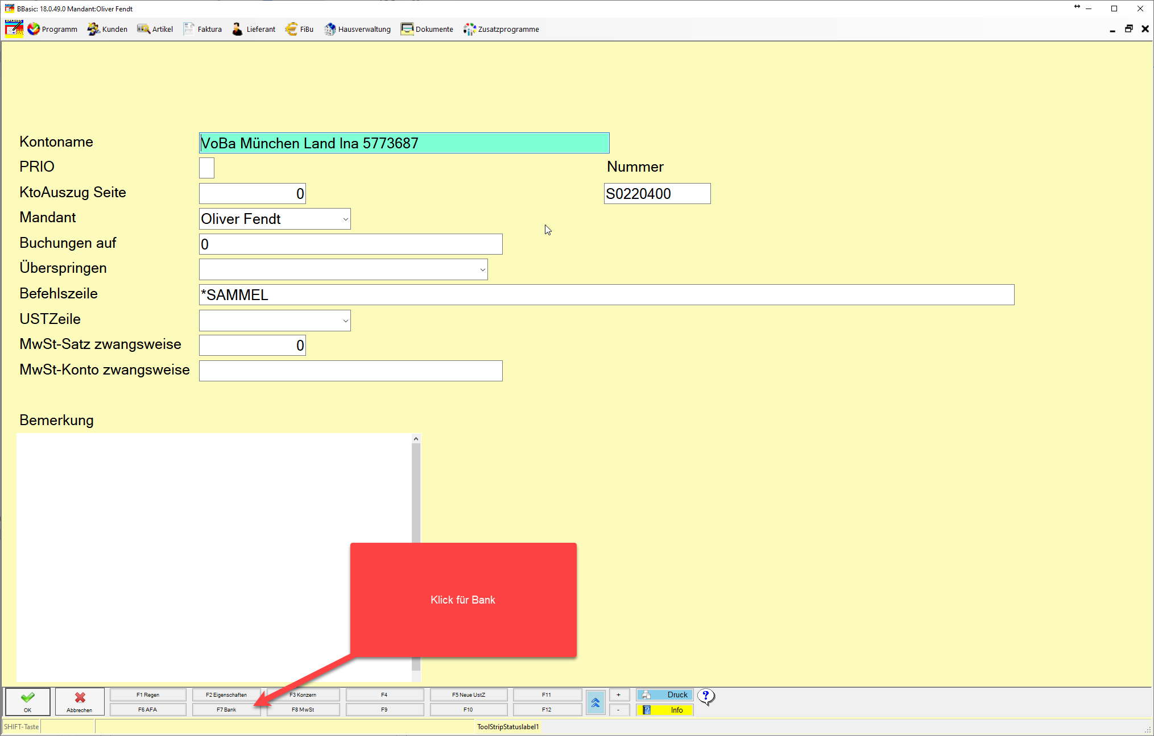Restore the inner MDI child window
Viewport: 1154px width, 736px height.
point(1128,29)
